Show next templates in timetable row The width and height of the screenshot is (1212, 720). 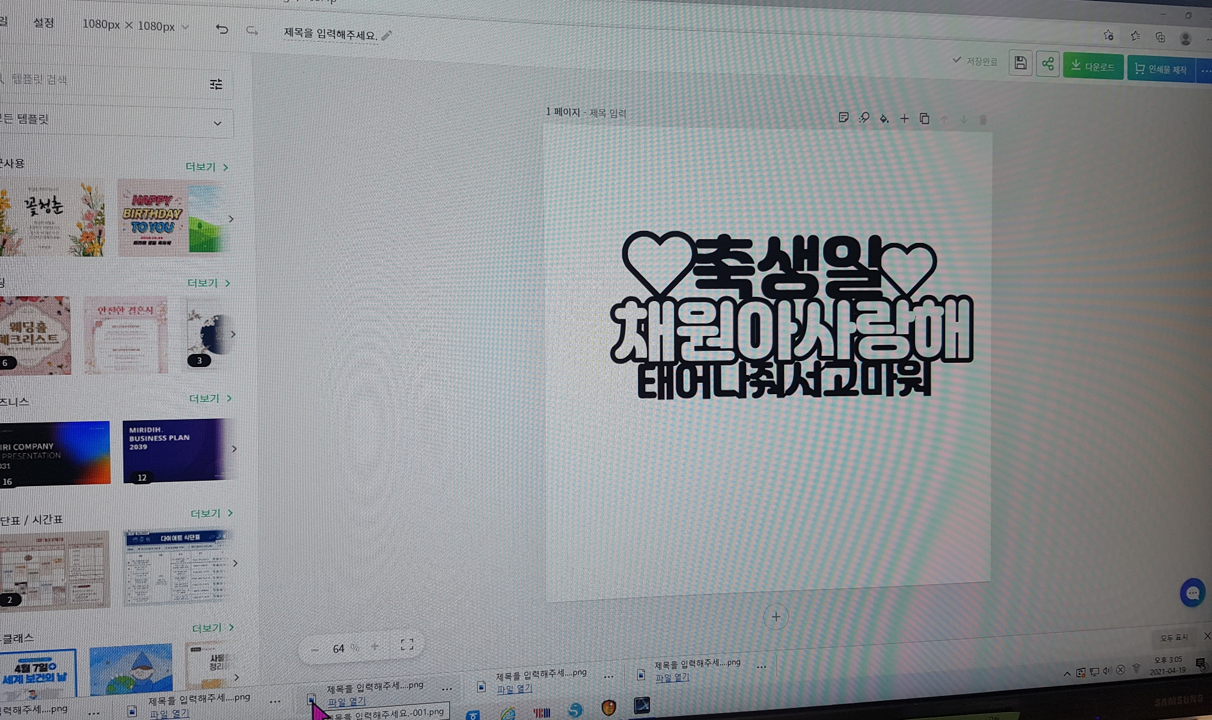[235, 563]
